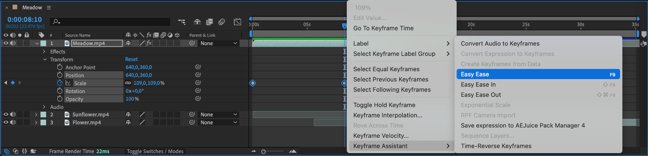
Task: Click the Anchor Point stopwatch icon
Action: click(x=60, y=67)
